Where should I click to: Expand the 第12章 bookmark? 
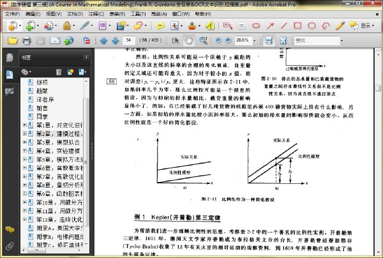25,219
